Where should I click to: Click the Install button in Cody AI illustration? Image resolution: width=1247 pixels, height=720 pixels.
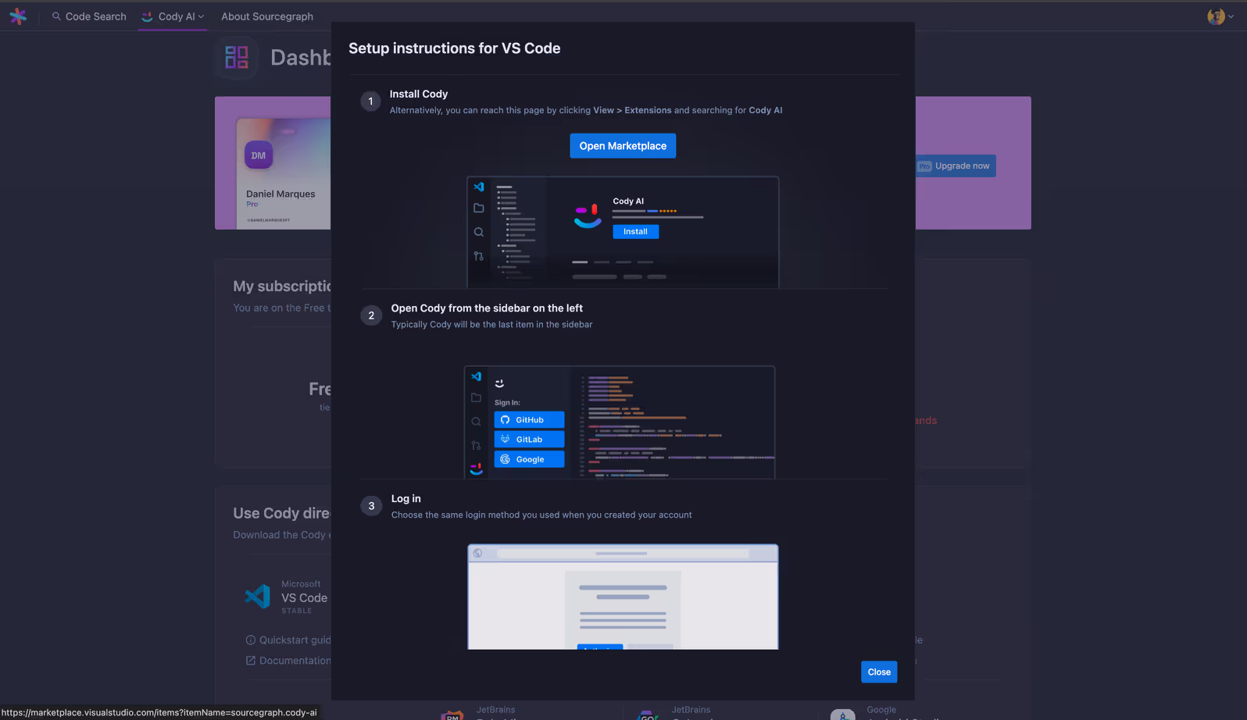click(x=635, y=231)
